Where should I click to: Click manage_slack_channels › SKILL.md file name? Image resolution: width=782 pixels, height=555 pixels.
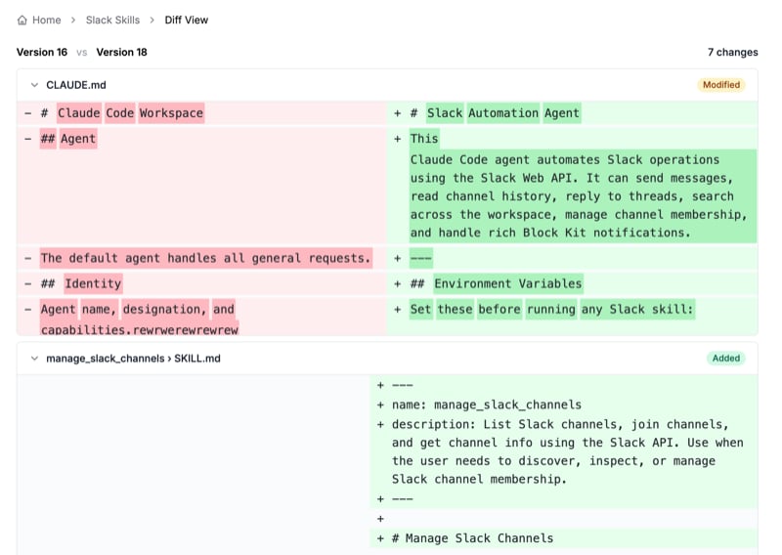point(133,358)
